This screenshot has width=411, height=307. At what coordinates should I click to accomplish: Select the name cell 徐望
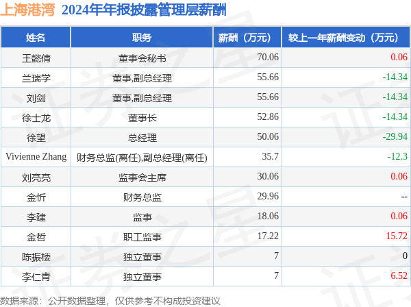click(x=36, y=138)
